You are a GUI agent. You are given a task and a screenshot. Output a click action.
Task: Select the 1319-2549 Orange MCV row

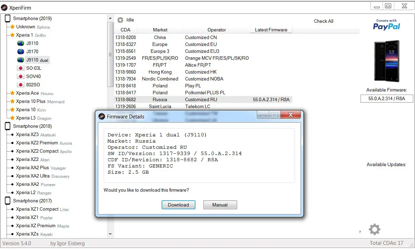coord(203,58)
